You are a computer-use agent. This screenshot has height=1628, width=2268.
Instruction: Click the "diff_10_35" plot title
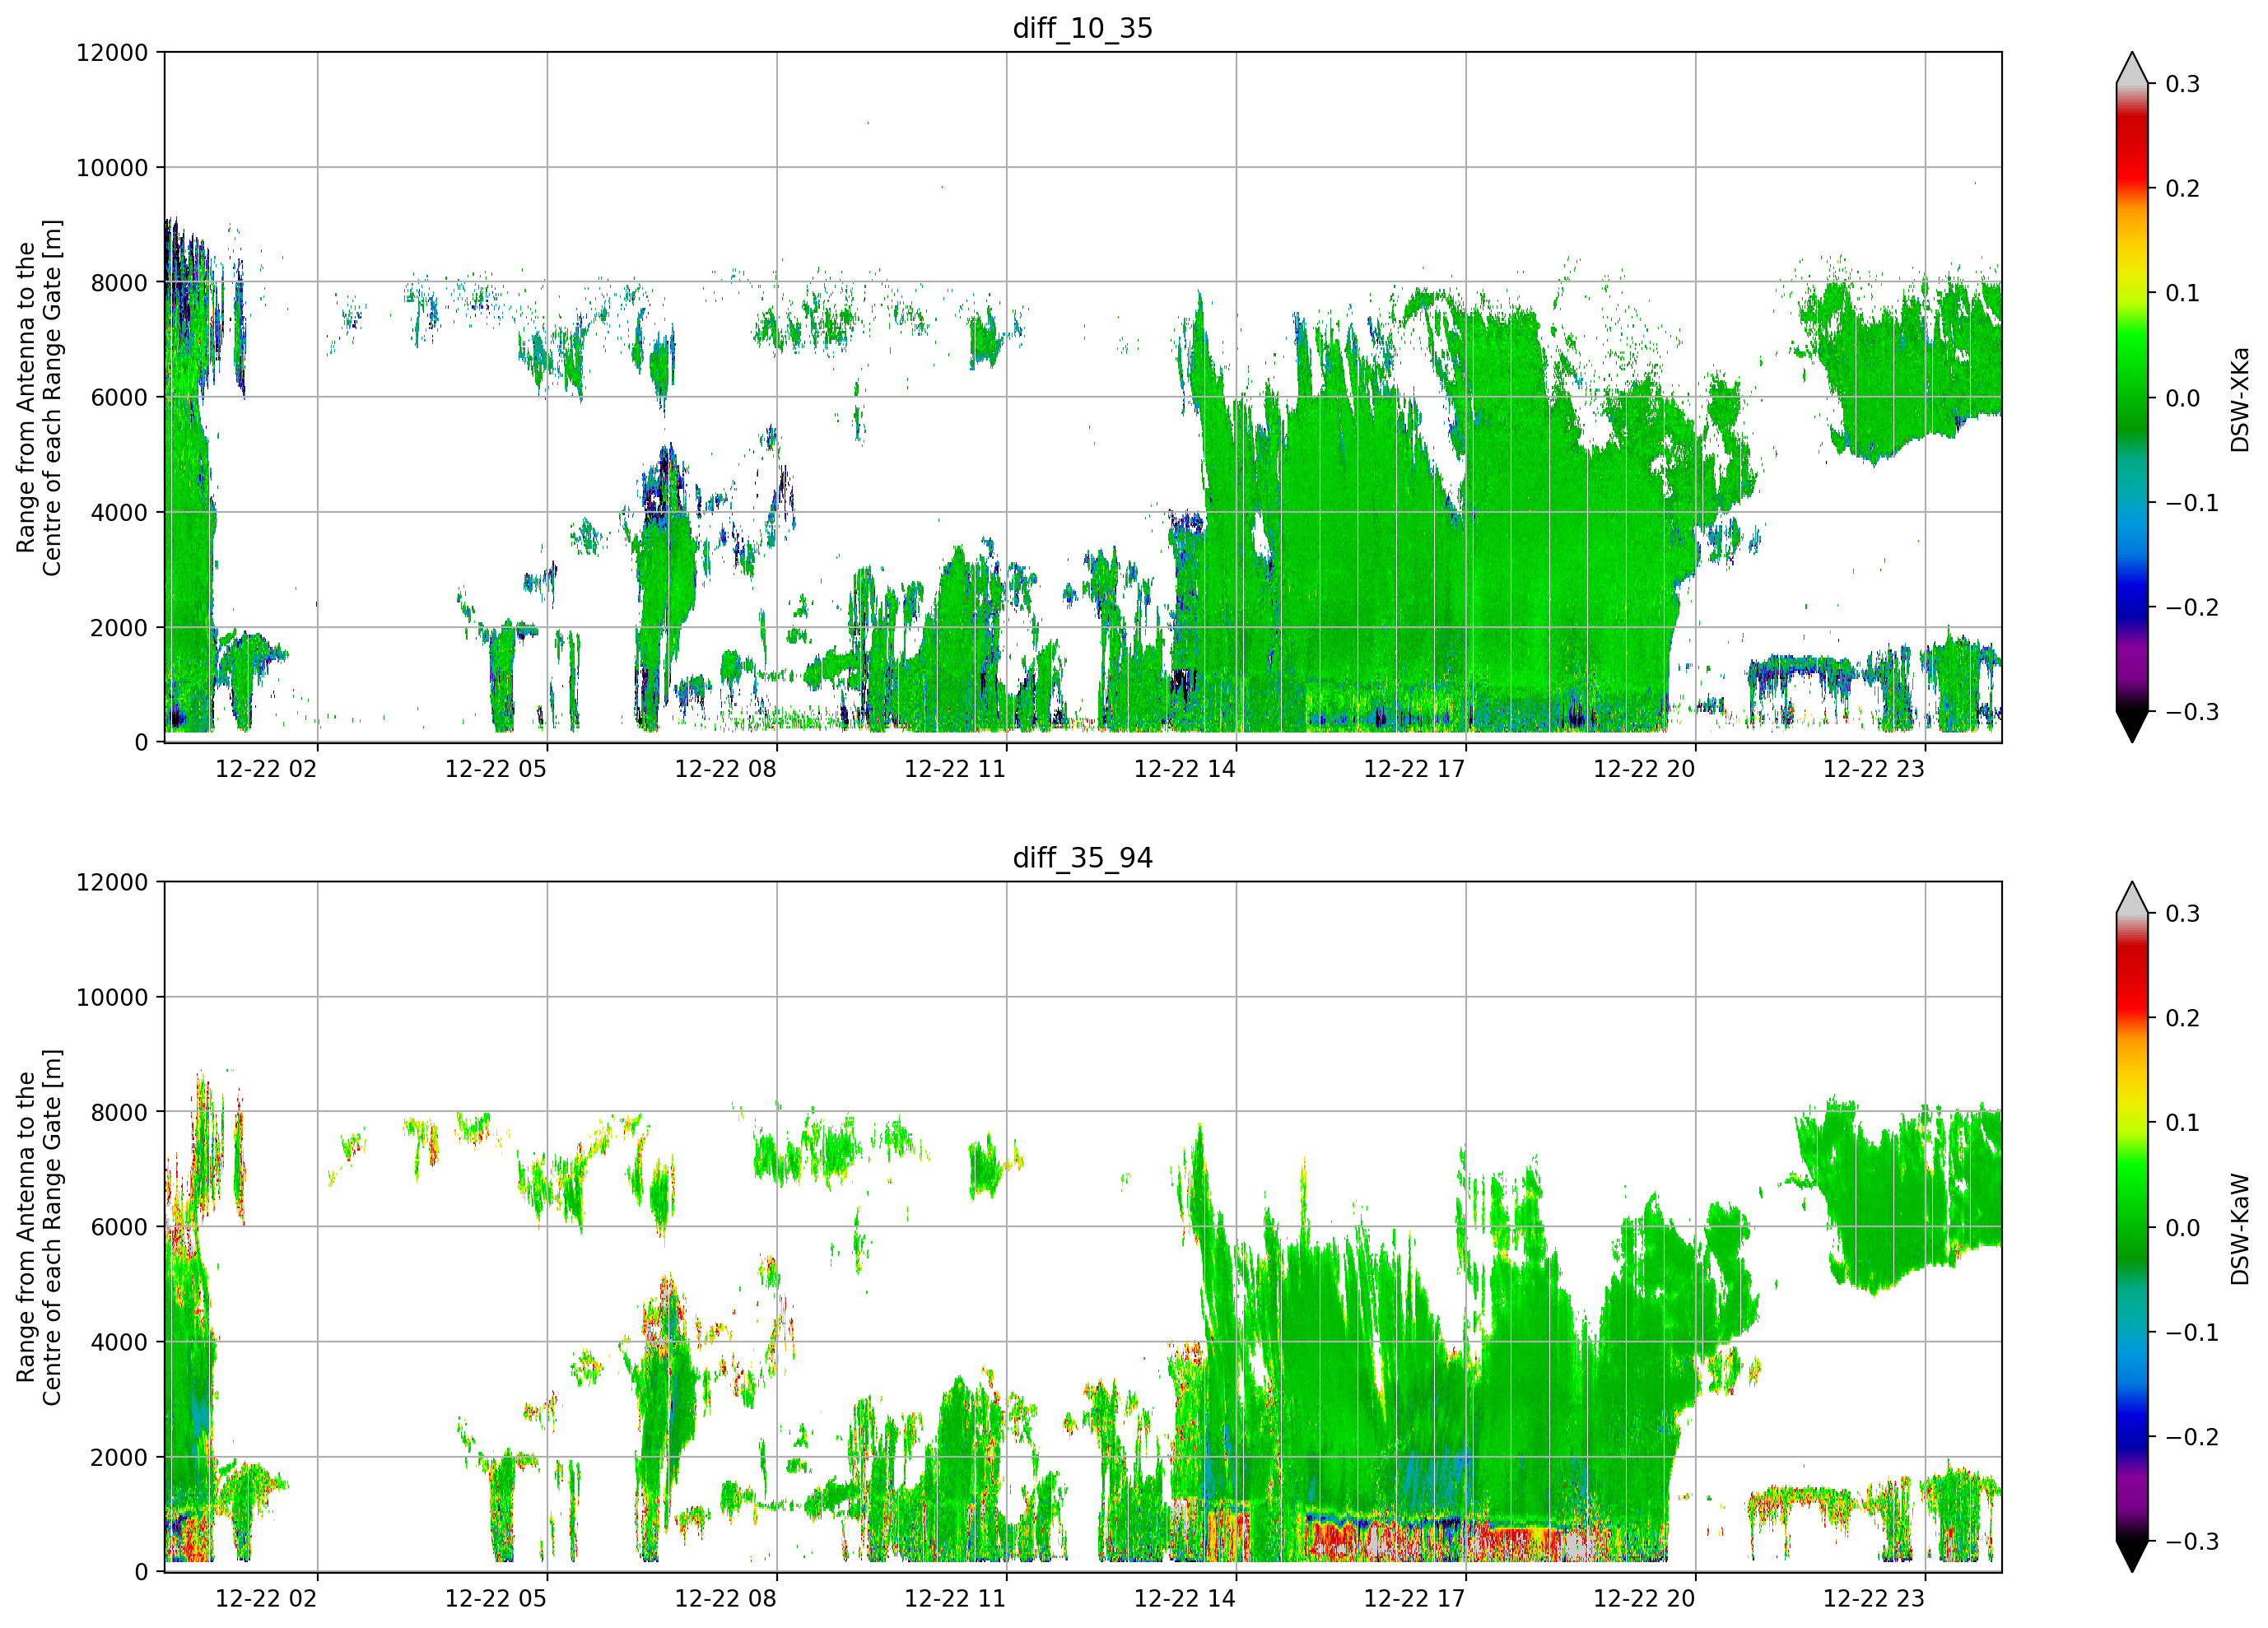click(x=1082, y=28)
